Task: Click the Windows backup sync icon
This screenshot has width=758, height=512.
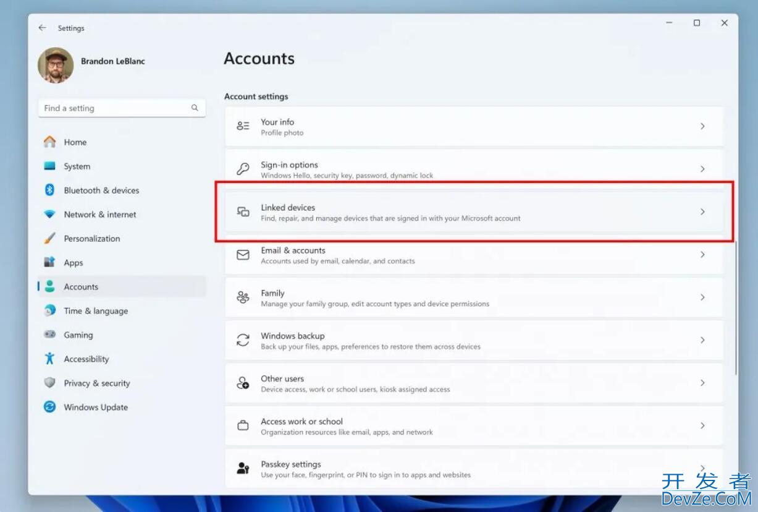Action: tap(243, 339)
